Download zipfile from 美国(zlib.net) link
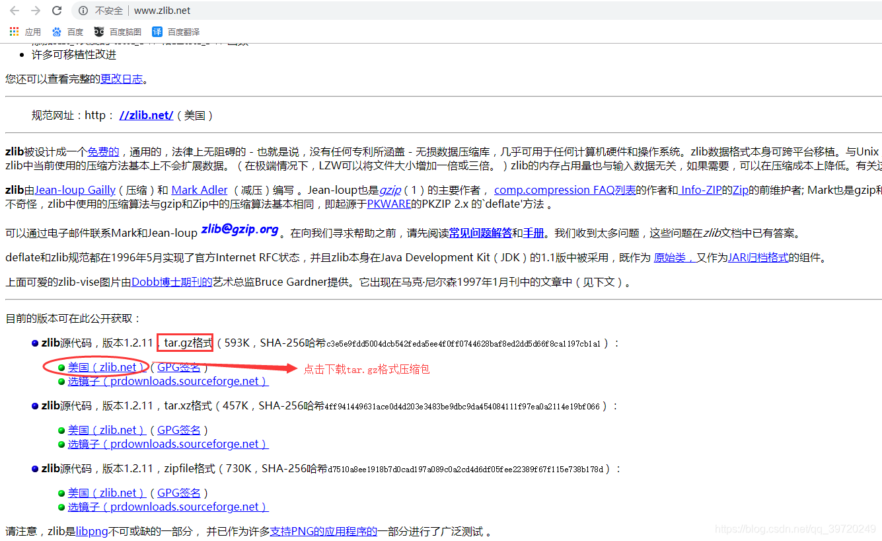 click(106, 493)
